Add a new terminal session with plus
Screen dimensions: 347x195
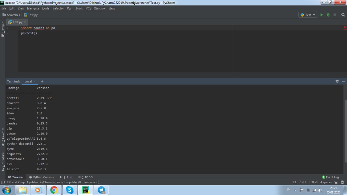click(x=42, y=81)
